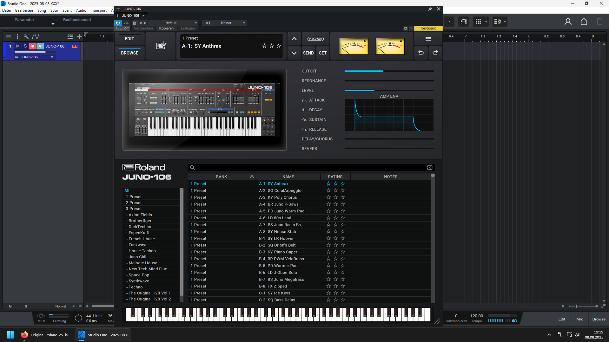The height and width of the screenshot is (342, 609).
Task: Open the grid layout dropdown arrow
Action: (486, 22)
